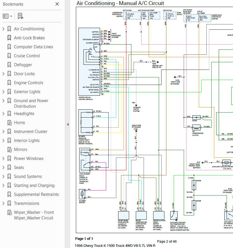Click the Interior Lights bookmark icon
Screen dimensions: 233x248
[x=9, y=141]
